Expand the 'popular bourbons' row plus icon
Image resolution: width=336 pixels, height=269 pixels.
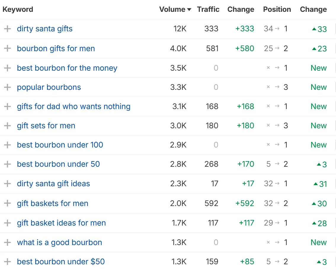coord(7,87)
